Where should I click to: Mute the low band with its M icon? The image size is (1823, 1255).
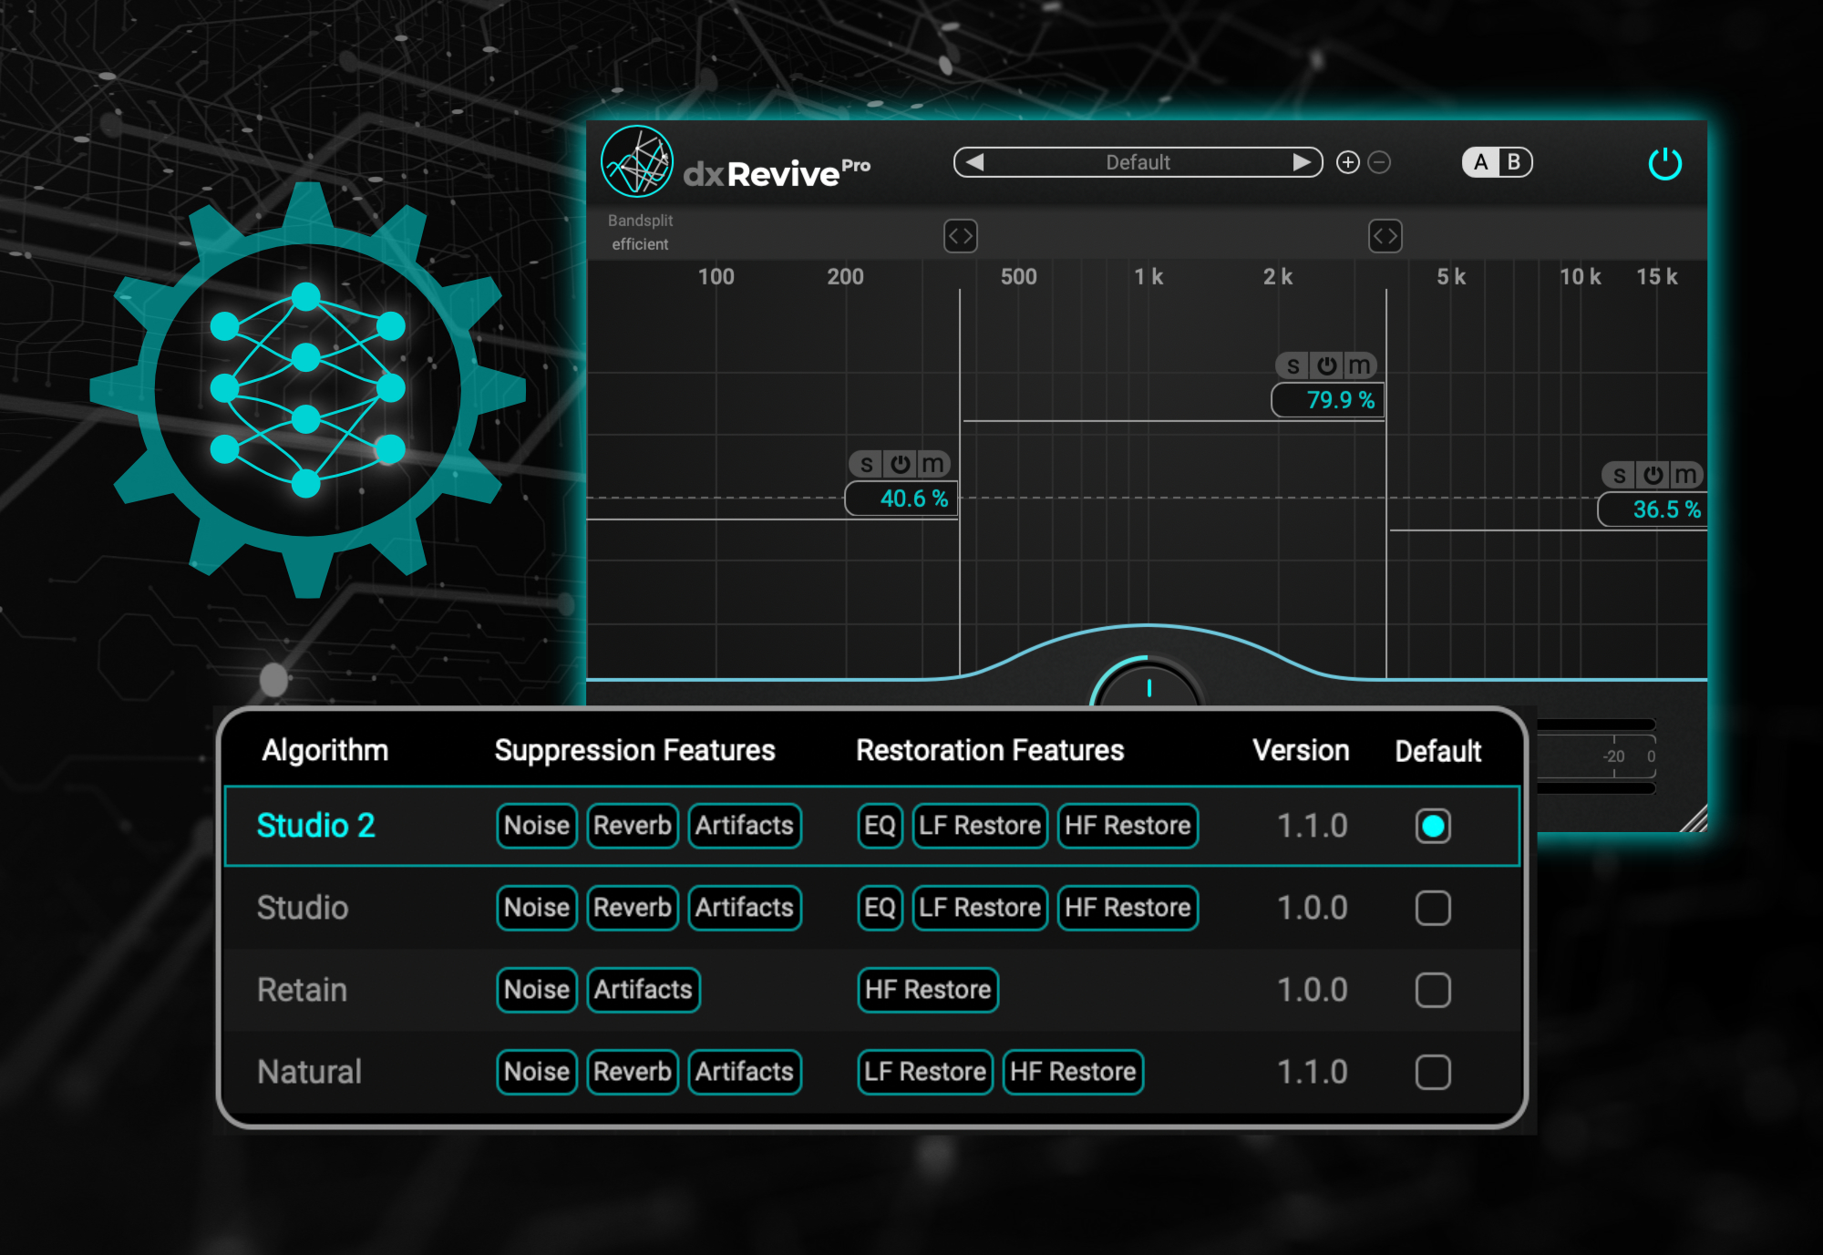932,463
